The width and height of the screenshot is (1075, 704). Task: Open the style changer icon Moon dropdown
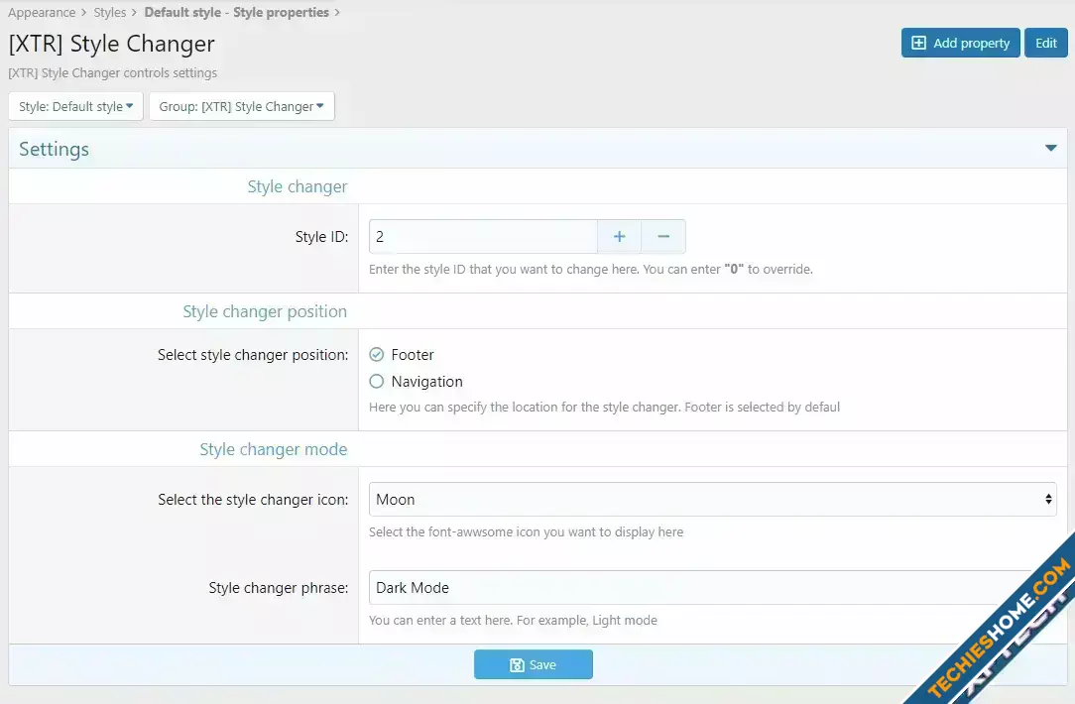pos(712,500)
